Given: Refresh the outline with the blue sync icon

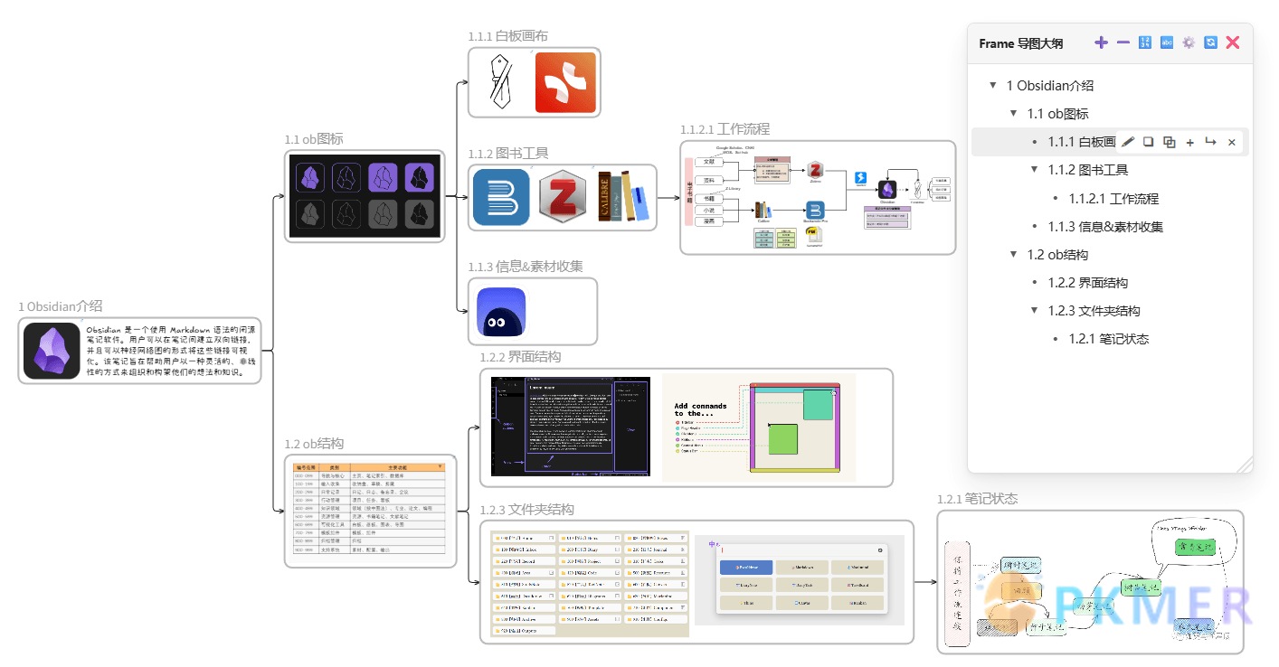Looking at the screenshot, I should pyautogui.click(x=1210, y=42).
